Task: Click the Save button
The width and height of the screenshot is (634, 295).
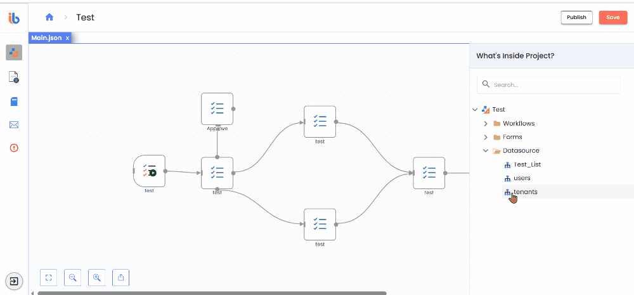Action: coord(612,17)
